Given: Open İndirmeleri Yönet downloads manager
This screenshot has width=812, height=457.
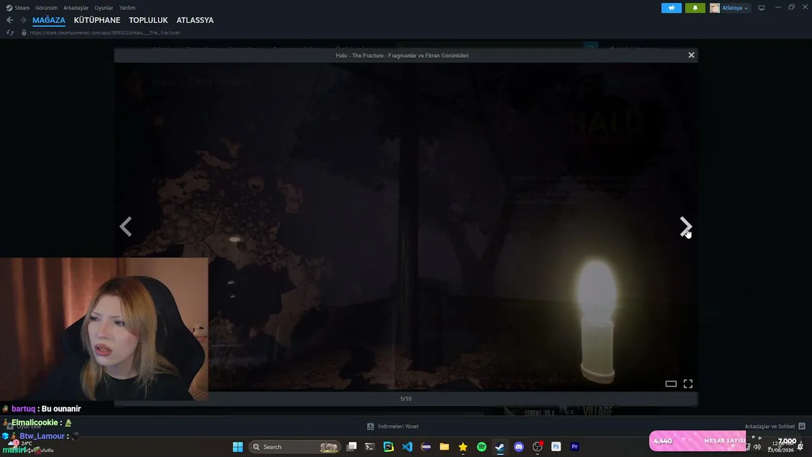Looking at the screenshot, I should [393, 427].
